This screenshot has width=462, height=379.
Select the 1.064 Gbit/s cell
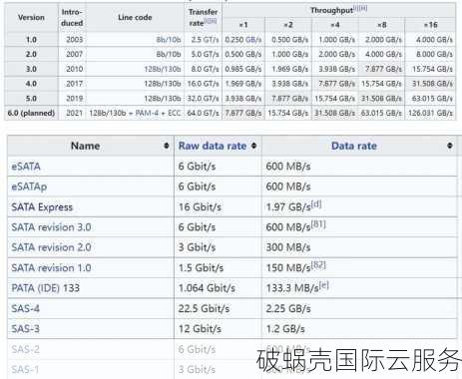(218, 288)
